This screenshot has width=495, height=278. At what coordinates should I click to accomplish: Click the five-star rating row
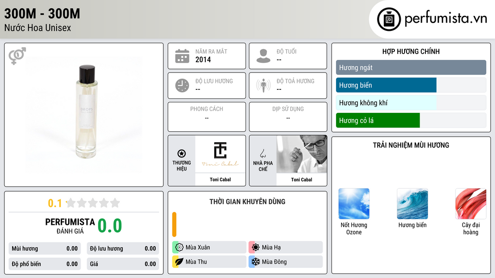pos(93,203)
